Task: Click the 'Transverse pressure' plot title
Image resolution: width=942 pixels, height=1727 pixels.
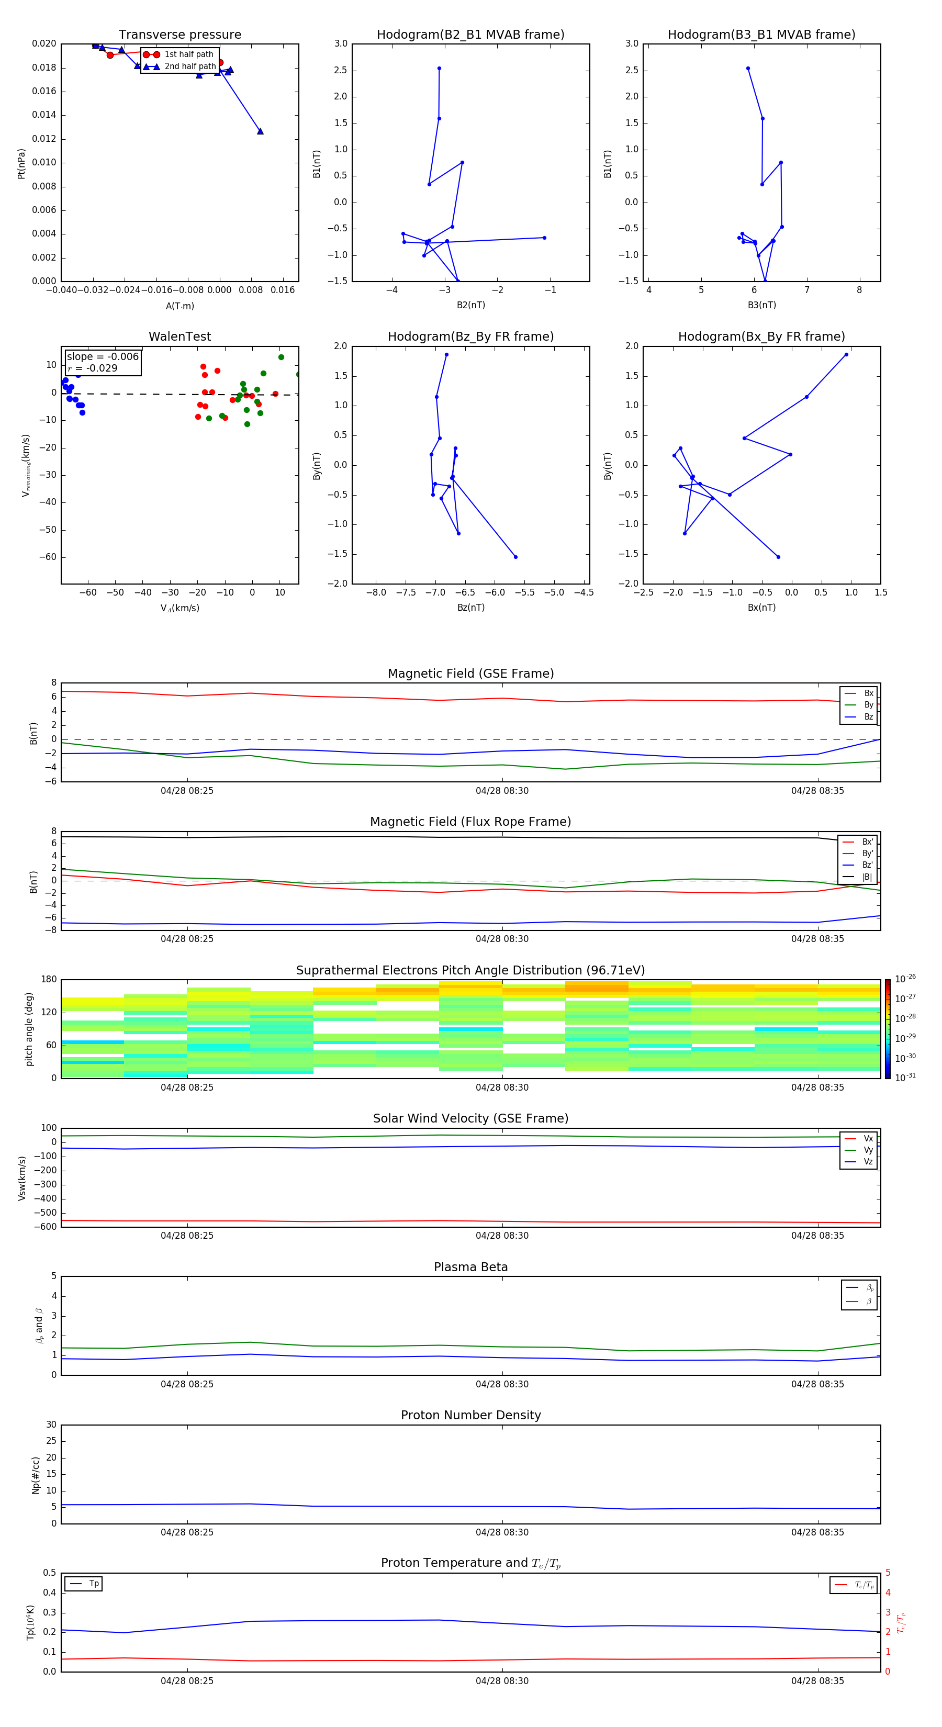Action: click(180, 35)
